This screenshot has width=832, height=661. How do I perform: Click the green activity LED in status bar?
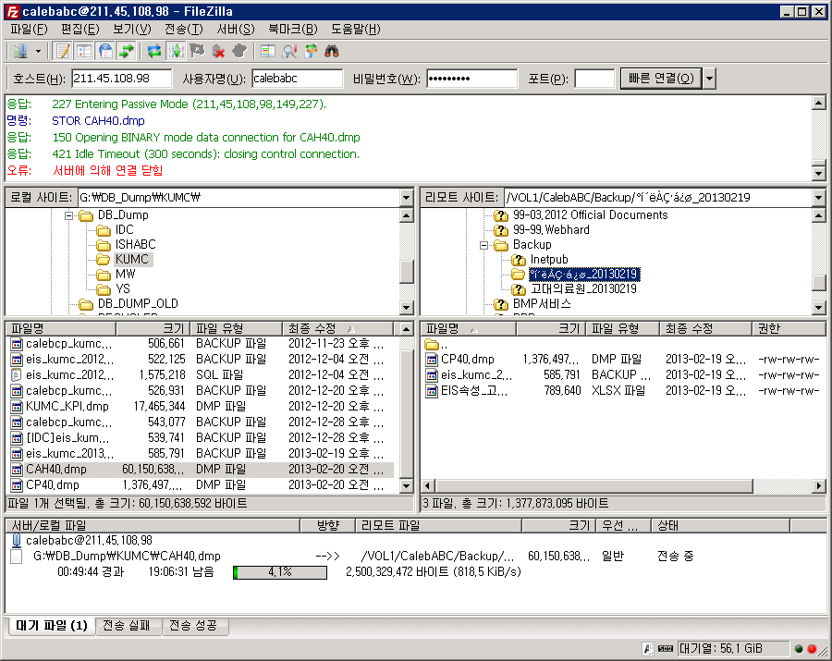pyautogui.click(x=799, y=648)
